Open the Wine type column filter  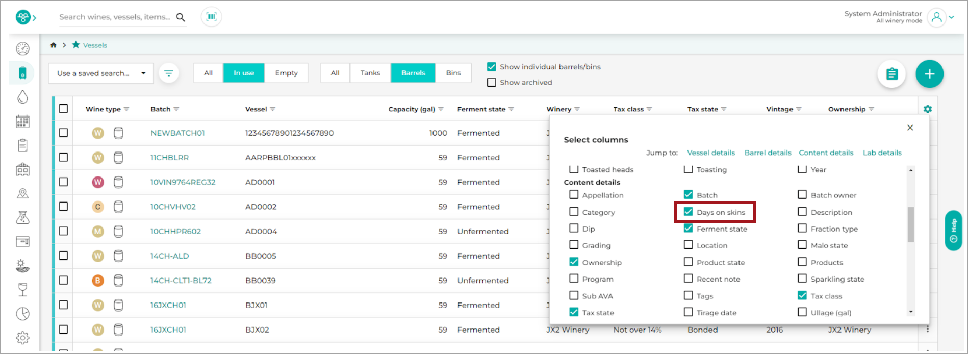[126, 109]
